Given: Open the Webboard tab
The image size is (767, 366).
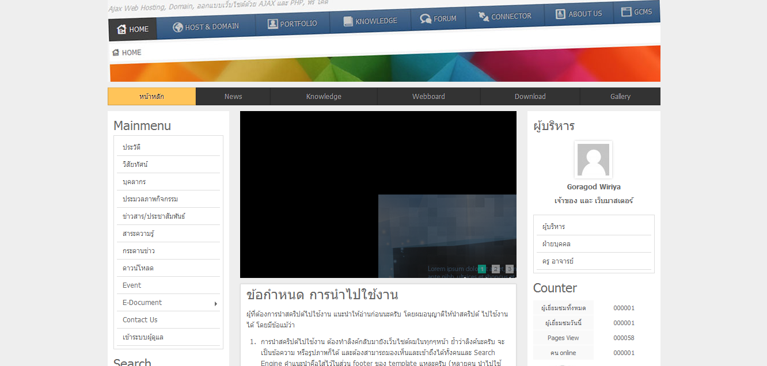Looking at the screenshot, I should (x=428, y=97).
